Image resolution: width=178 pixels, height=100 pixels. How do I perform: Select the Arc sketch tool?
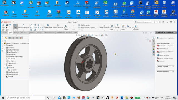[35, 27]
